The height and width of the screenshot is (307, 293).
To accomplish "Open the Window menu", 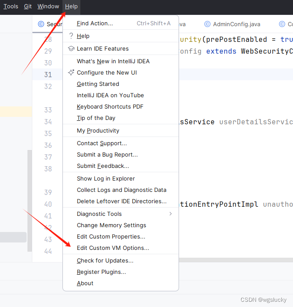I will click(x=48, y=7).
